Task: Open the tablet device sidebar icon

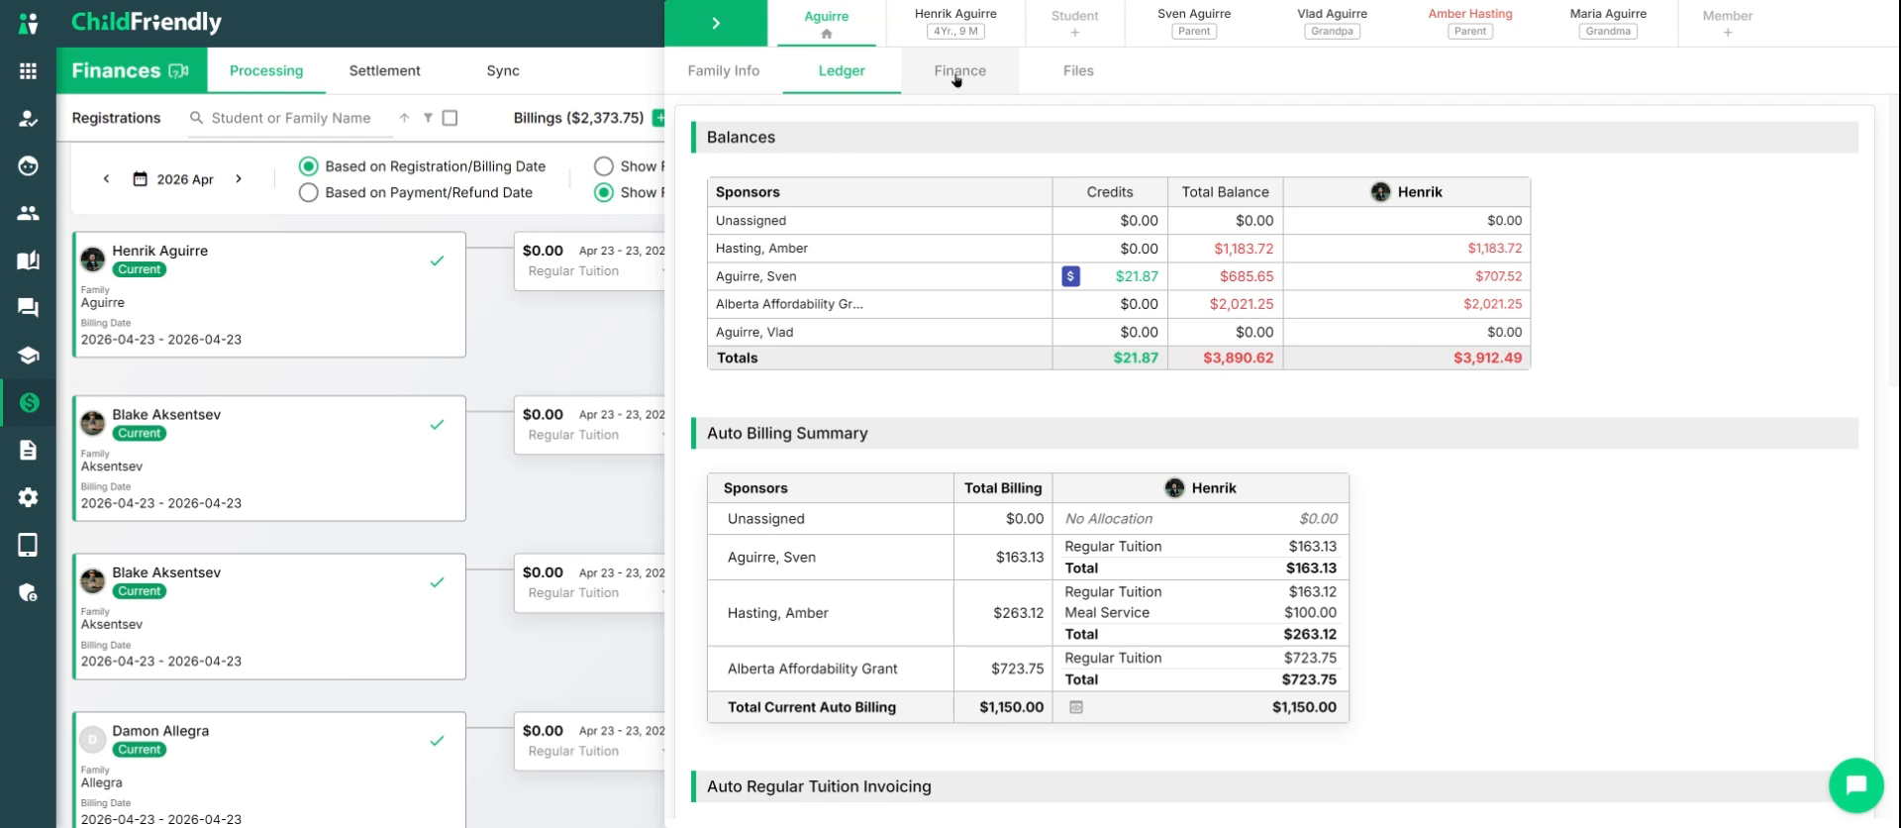Action: 28,545
